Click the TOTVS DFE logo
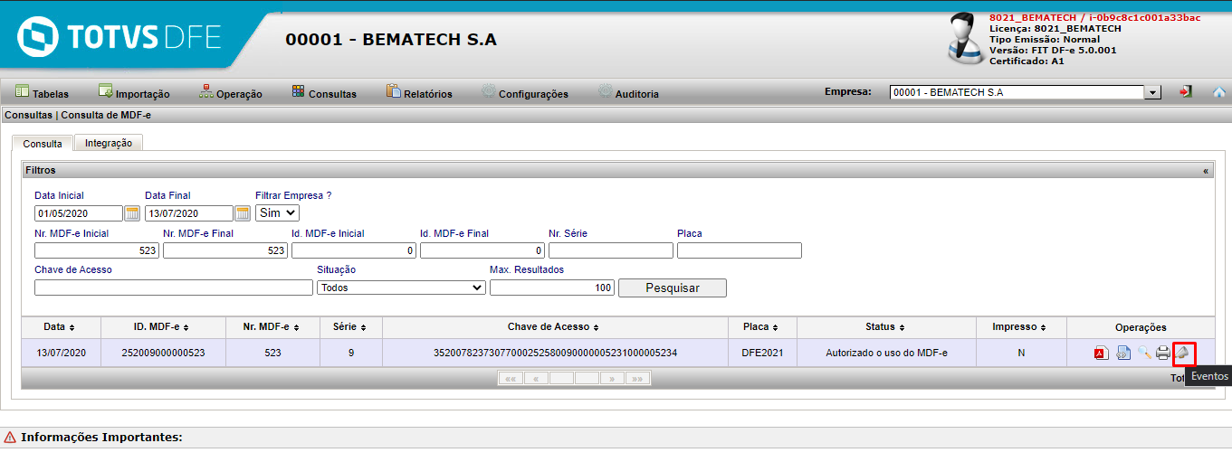Image resolution: width=1232 pixels, height=462 pixels. (x=119, y=37)
